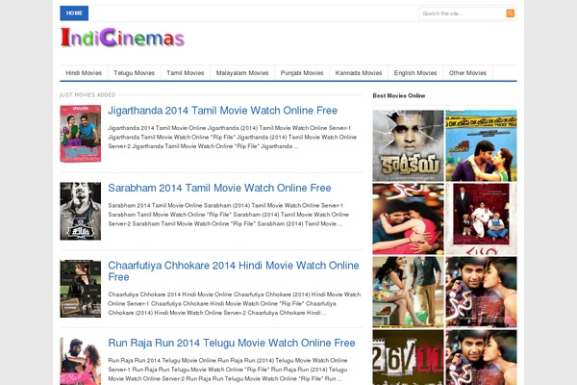Viewport: 577px width, 385px height.
Task: Open the Karthikeya poster with cracked glass
Action: coord(408,145)
